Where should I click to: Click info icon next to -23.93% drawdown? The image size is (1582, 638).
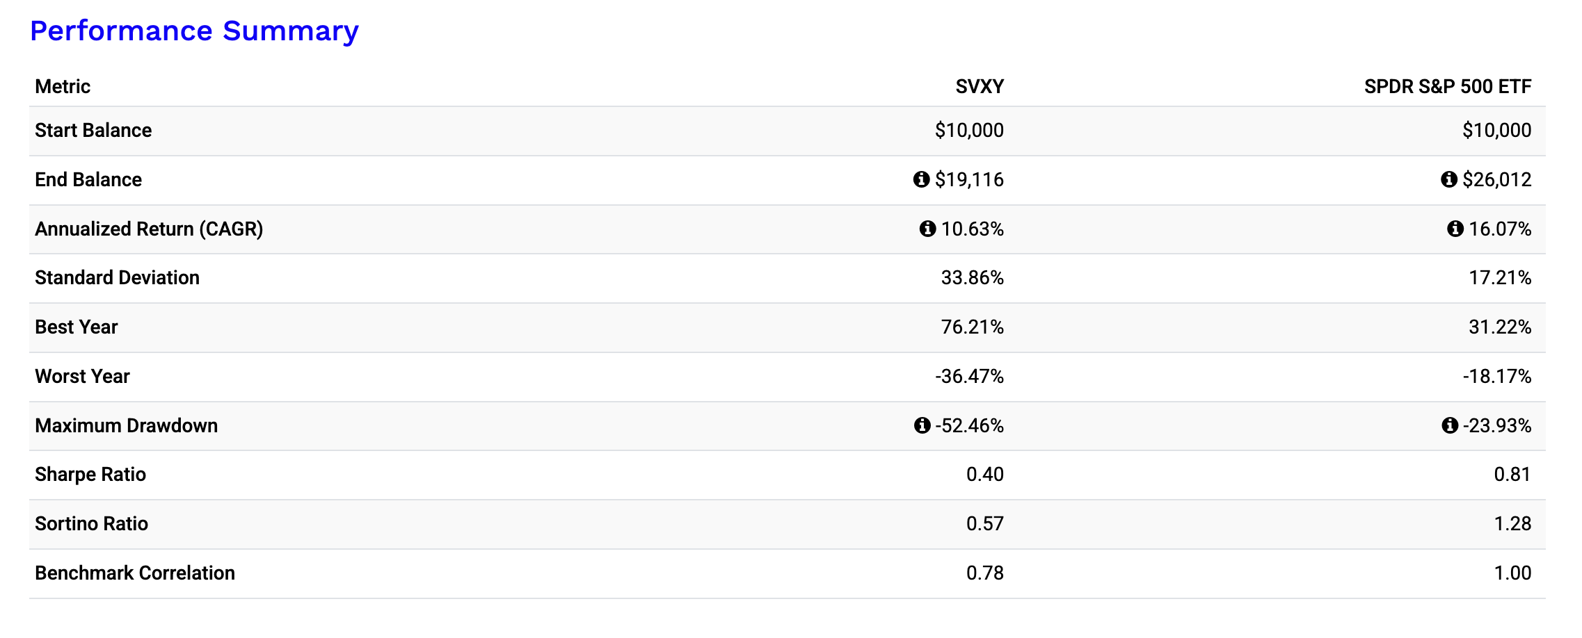tap(1449, 425)
